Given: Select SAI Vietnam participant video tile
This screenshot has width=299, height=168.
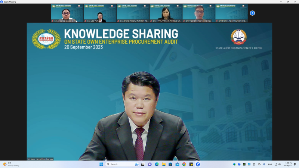Looking at the screenshot, I should 199,13.
